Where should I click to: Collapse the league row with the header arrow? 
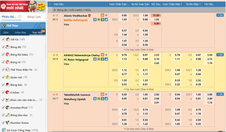[50, 10]
